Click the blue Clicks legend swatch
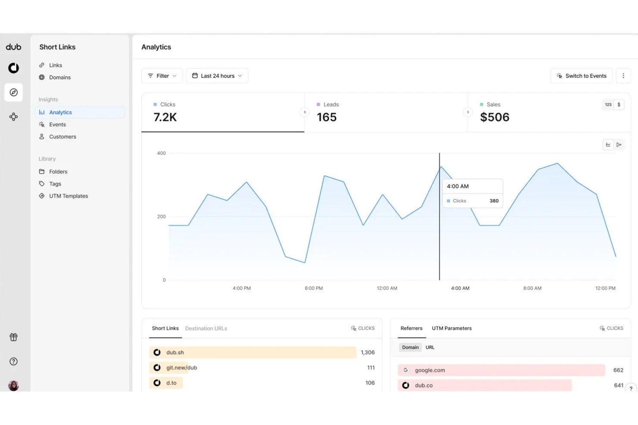The image size is (638, 425). click(155, 105)
